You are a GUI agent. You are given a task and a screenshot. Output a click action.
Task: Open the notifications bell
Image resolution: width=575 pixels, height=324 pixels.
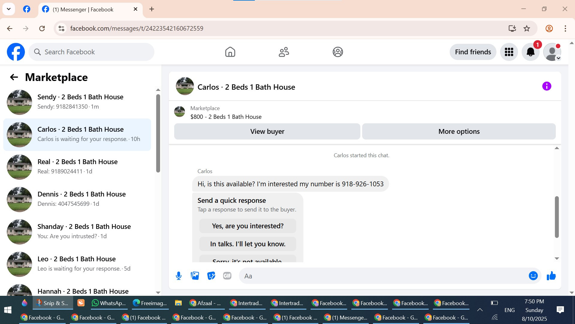click(x=530, y=52)
